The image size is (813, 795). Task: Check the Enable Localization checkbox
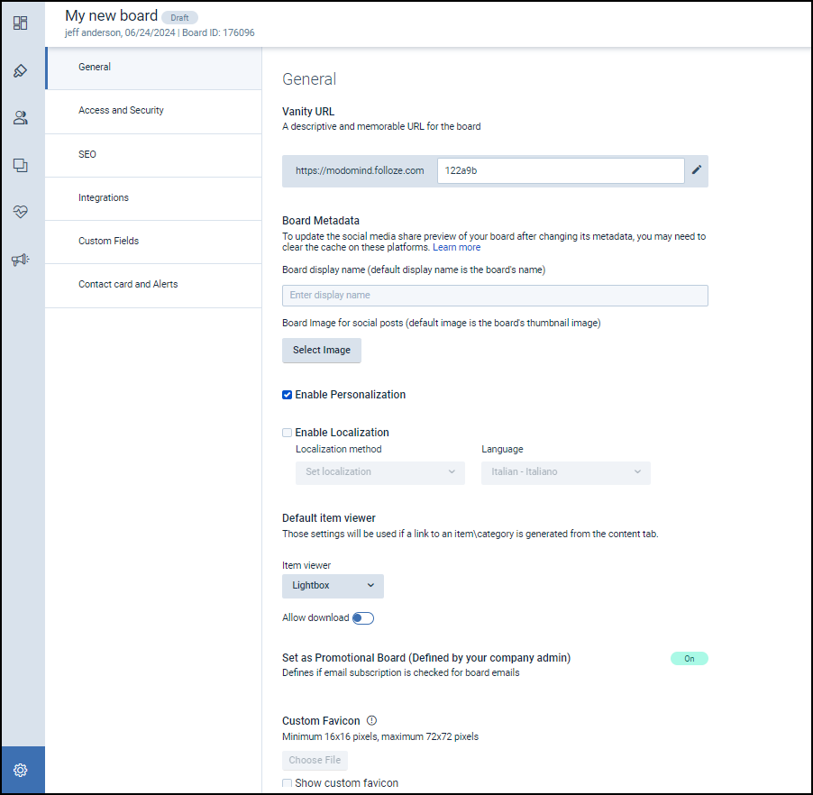pos(288,433)
